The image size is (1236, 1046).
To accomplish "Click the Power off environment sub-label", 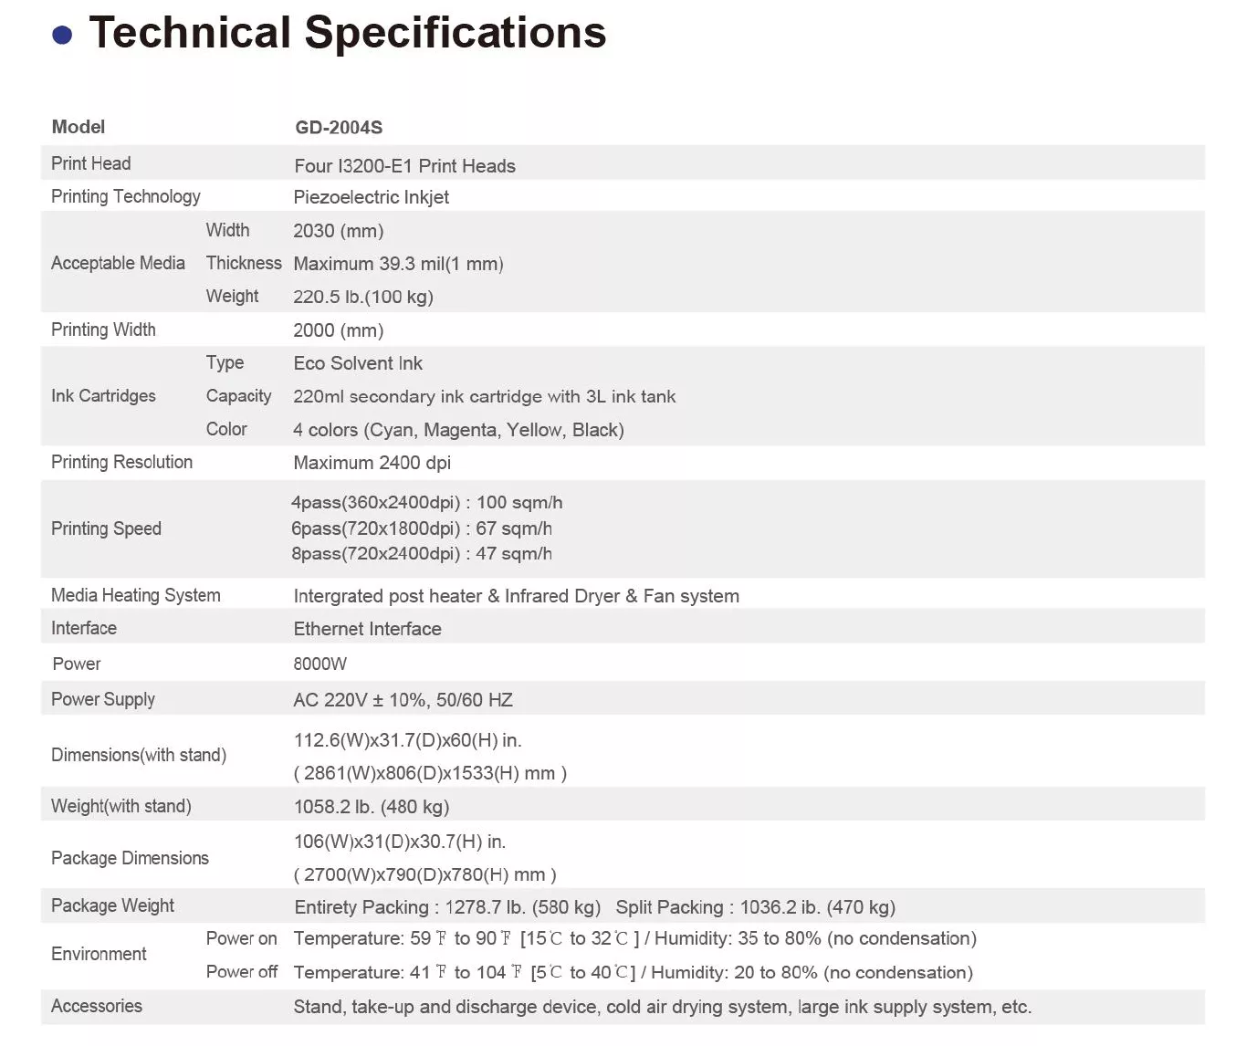I will click(x=241, y=972).
